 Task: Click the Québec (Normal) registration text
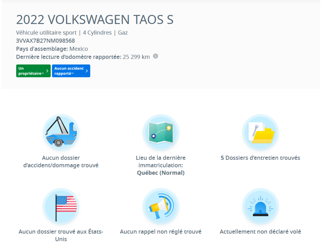[161, 172]
